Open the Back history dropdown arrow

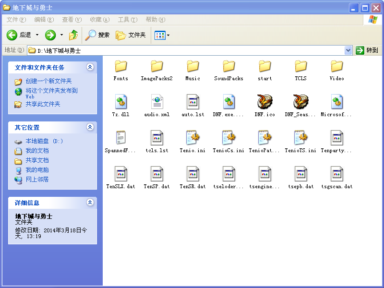37,35
